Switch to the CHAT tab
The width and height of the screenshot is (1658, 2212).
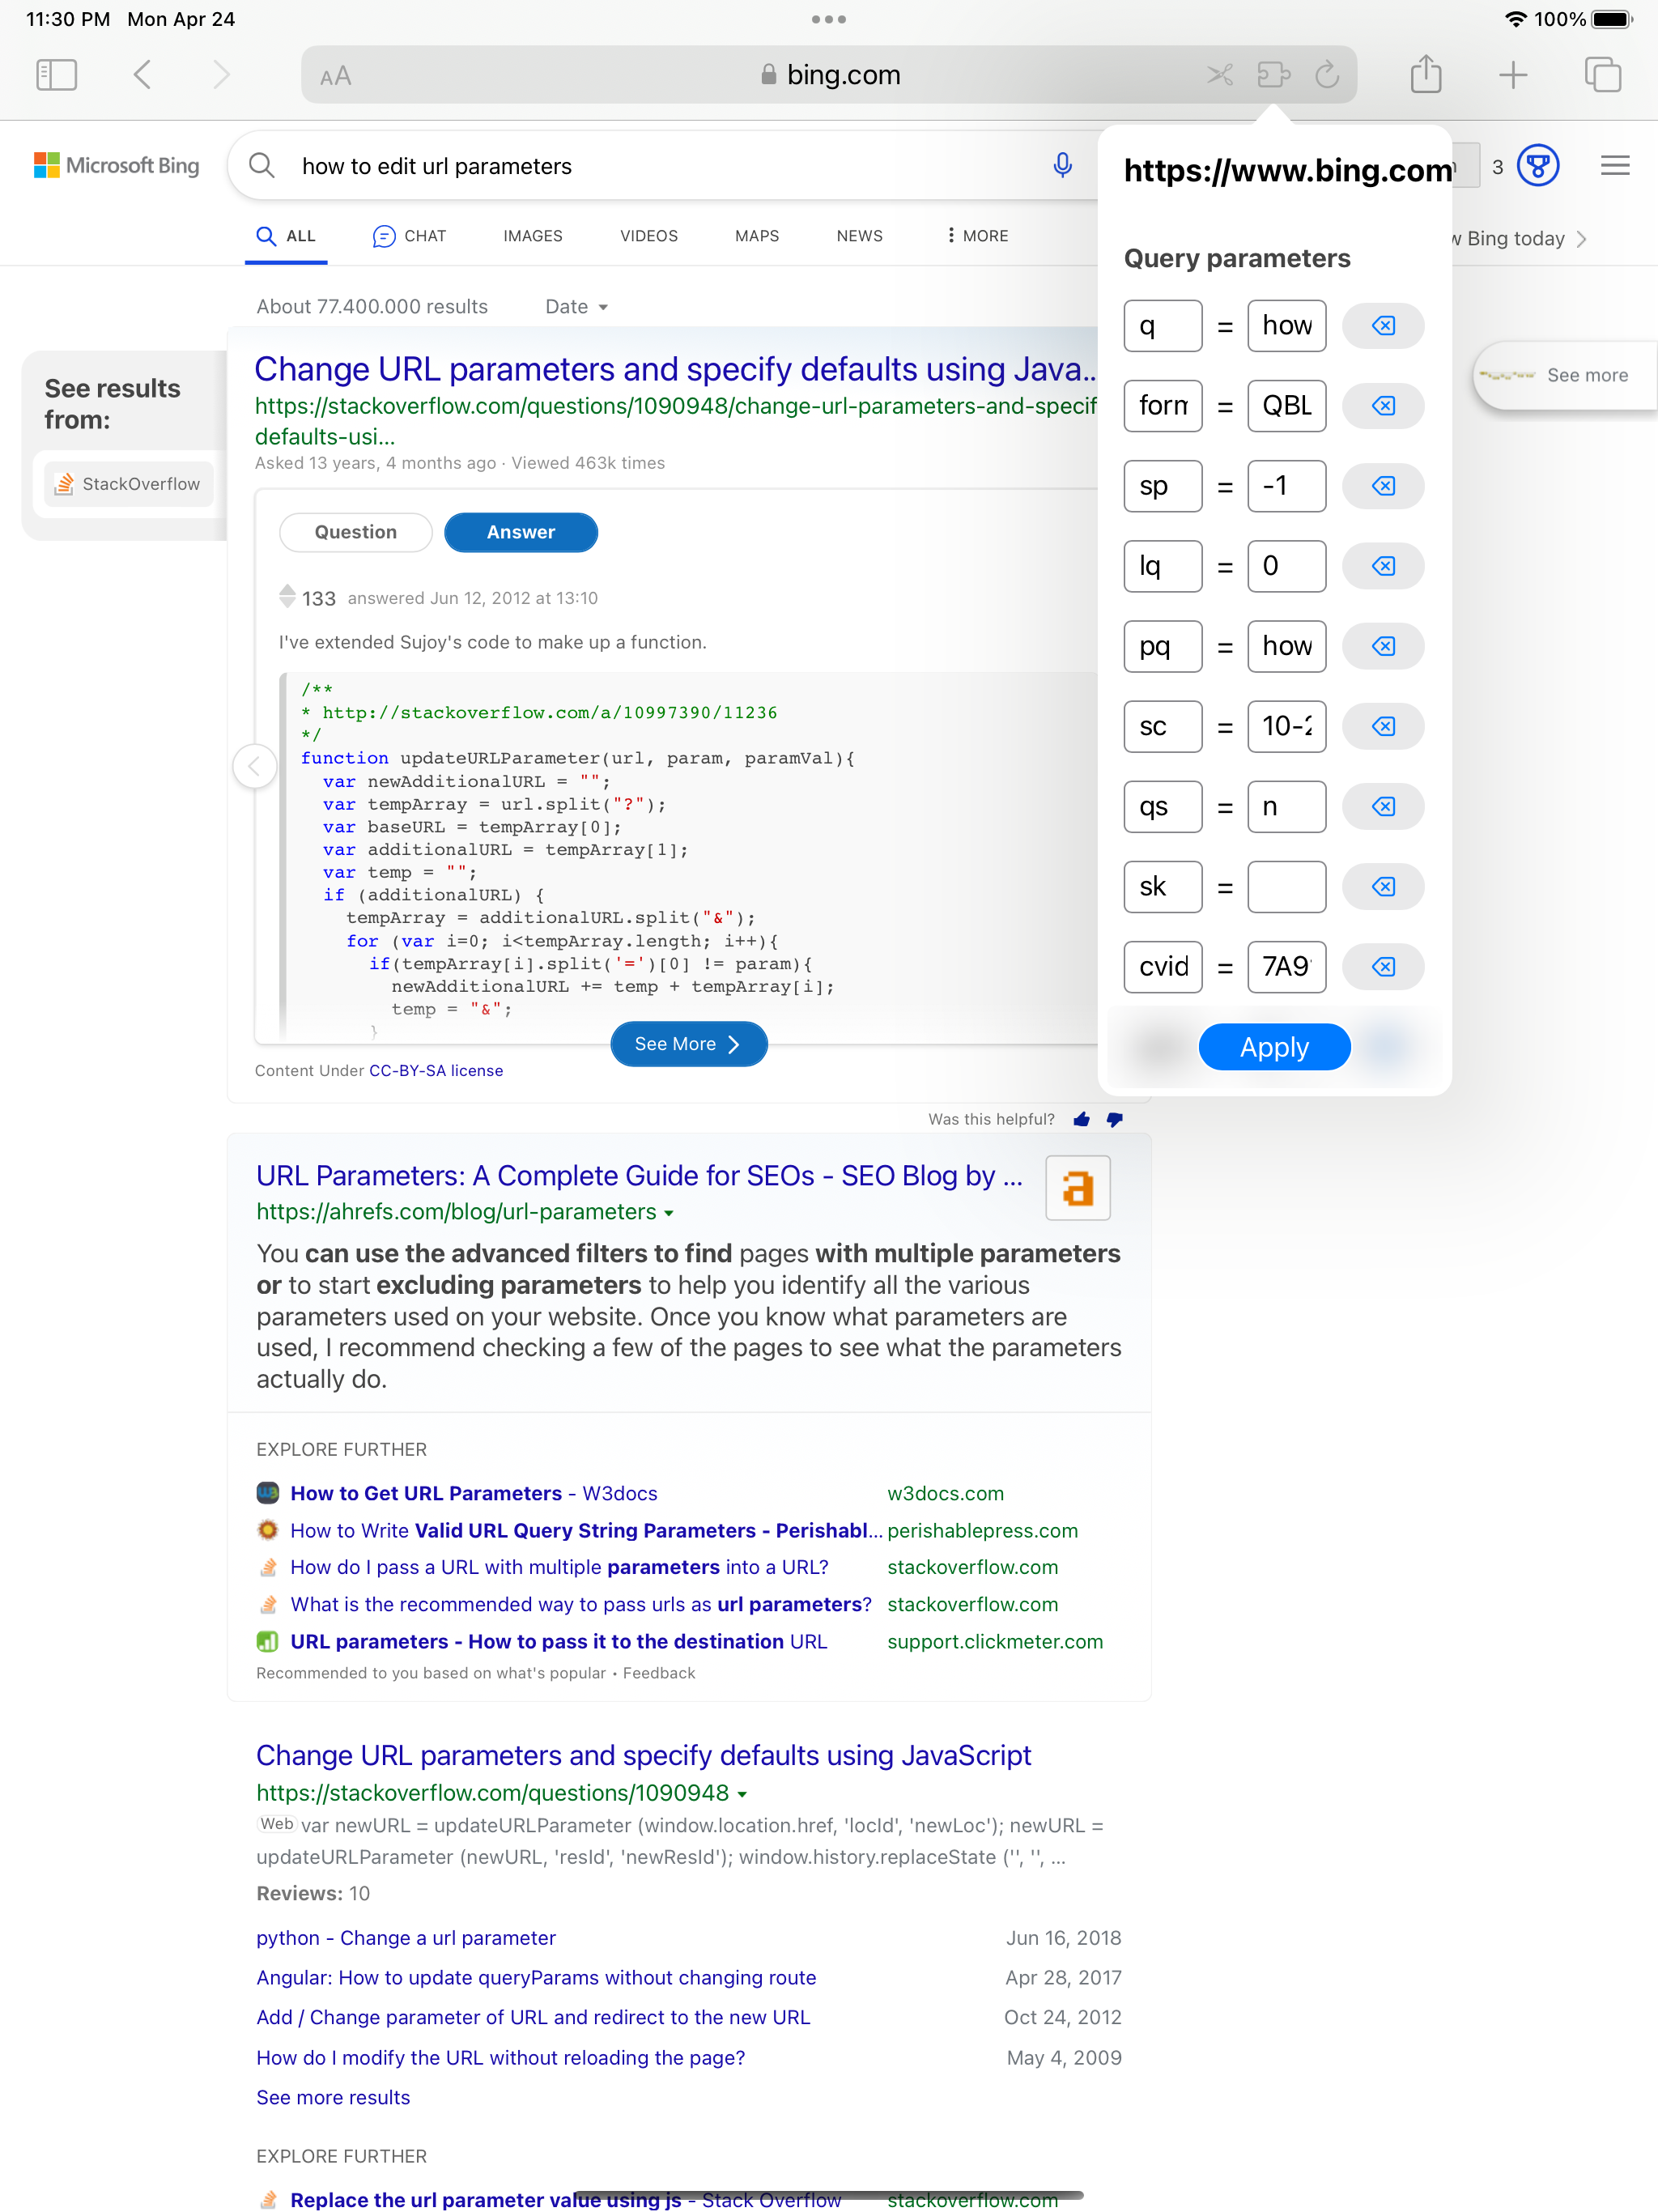409,236
